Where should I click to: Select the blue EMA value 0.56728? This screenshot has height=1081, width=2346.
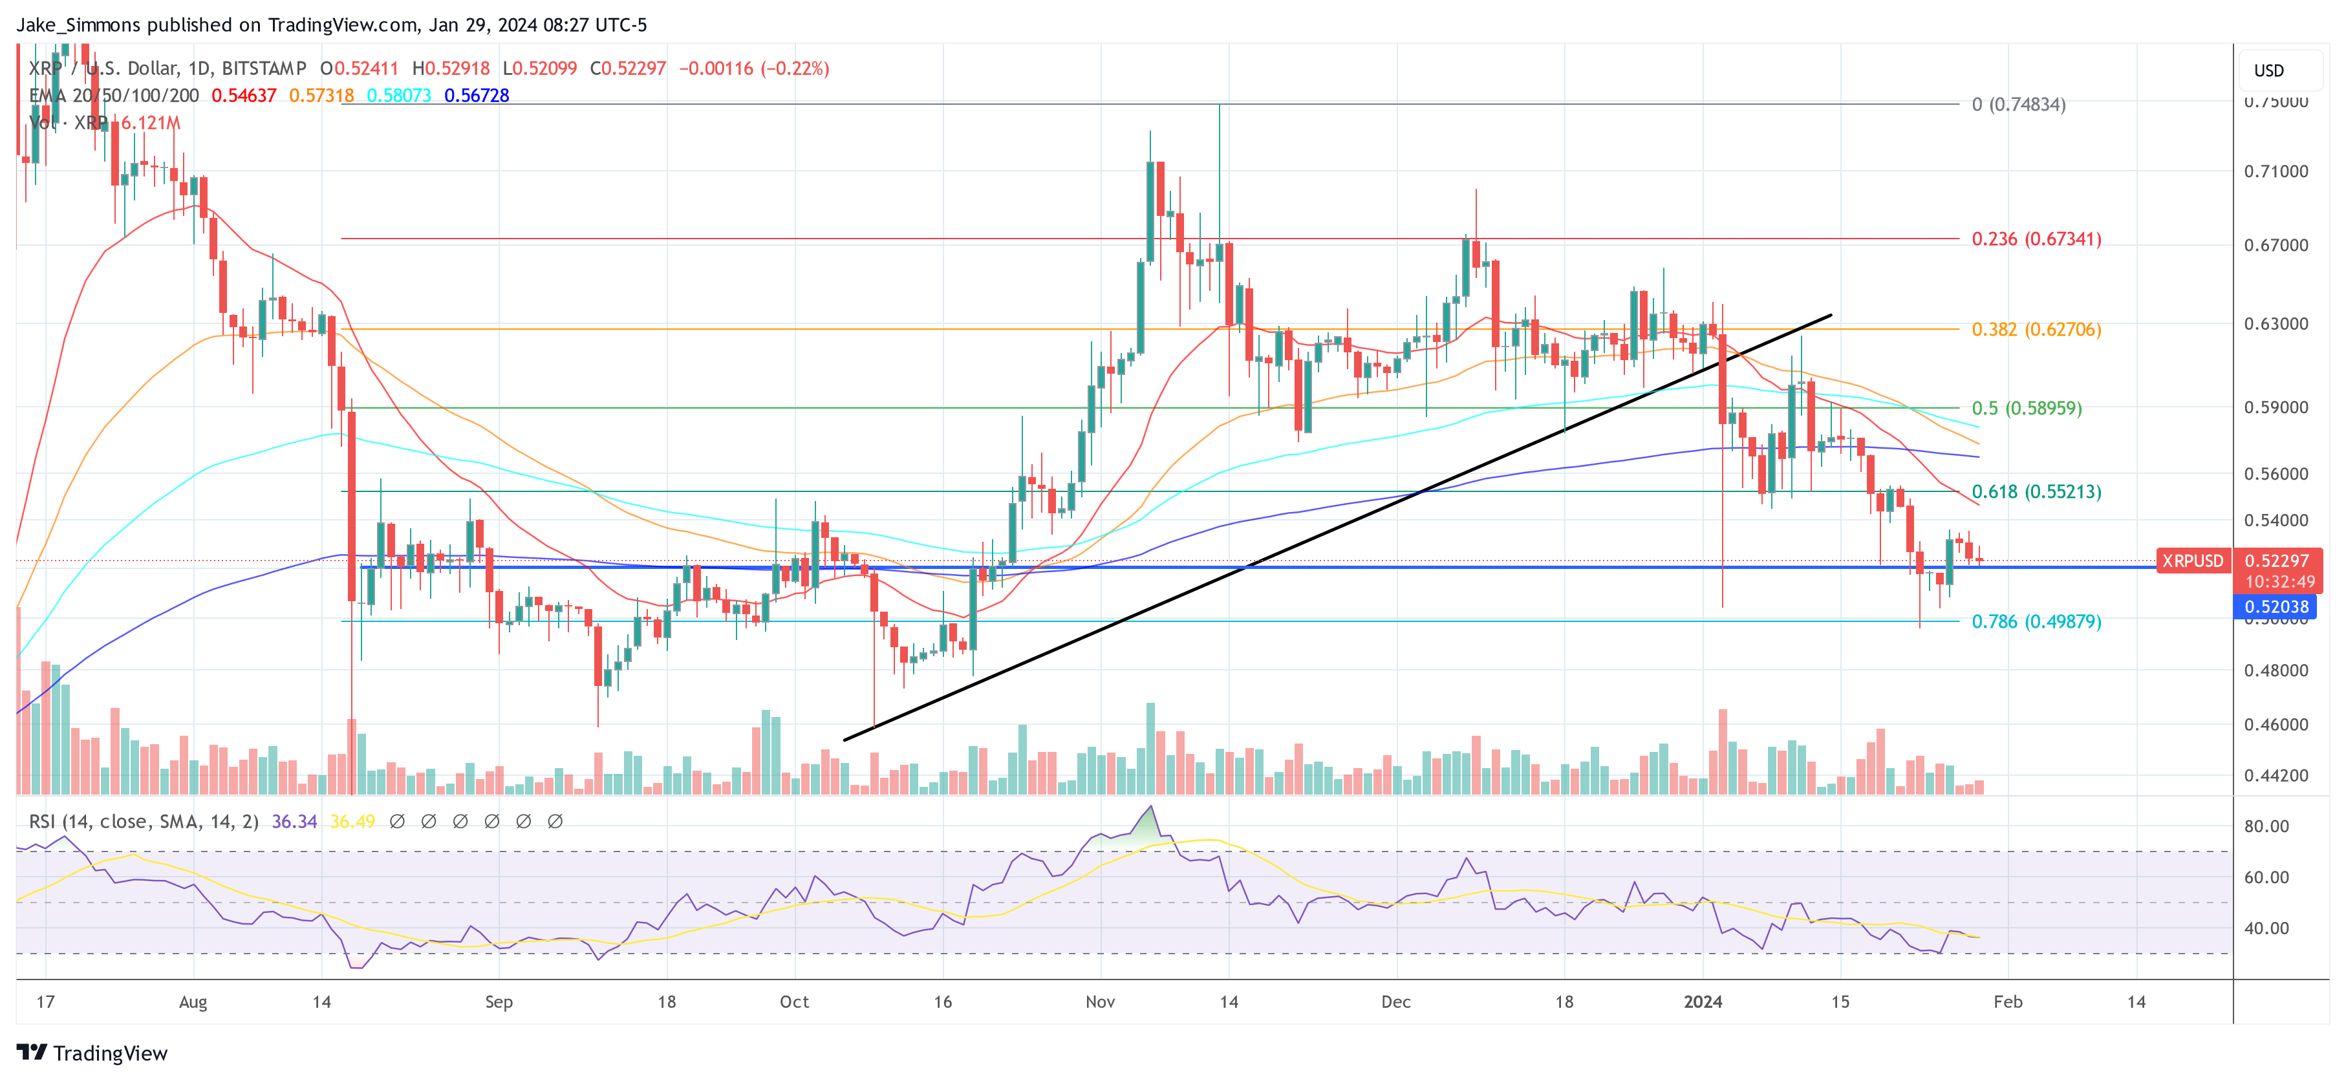477,96
